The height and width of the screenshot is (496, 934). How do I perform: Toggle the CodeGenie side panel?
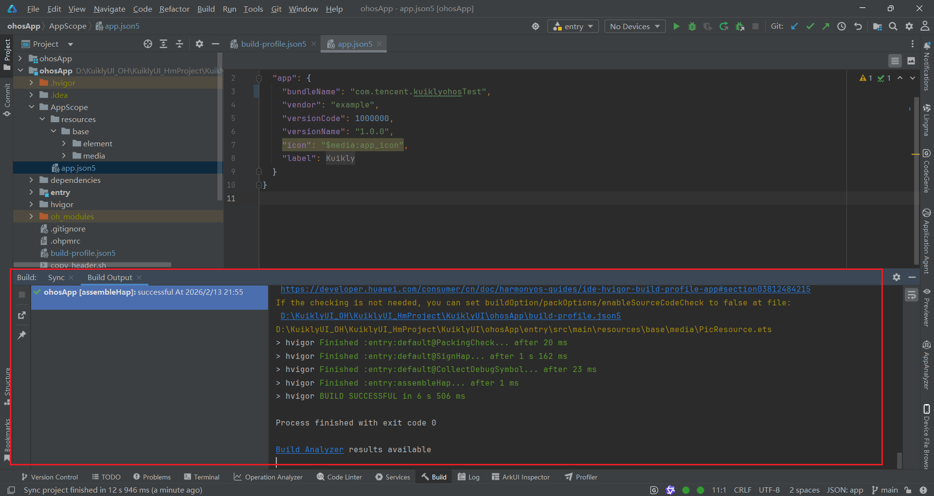click(927, 171)
